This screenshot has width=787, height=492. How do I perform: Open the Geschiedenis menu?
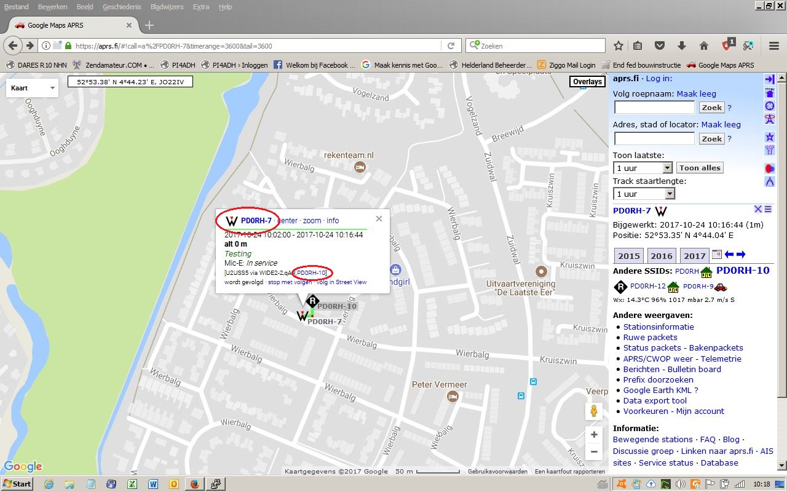tap(122, 7)
